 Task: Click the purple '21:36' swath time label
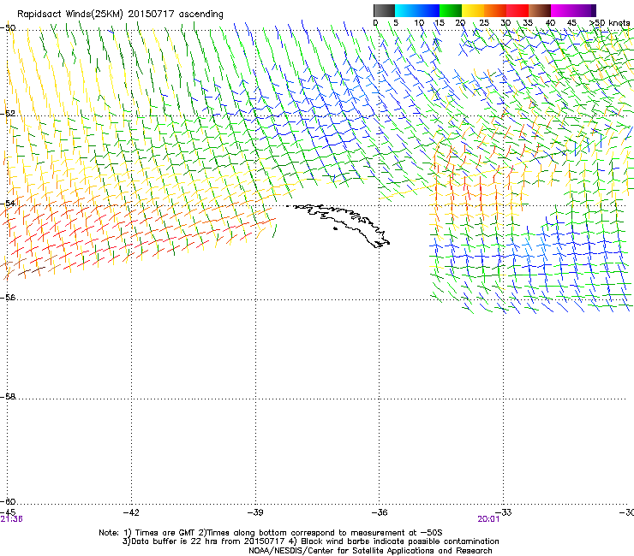(11, 519)
